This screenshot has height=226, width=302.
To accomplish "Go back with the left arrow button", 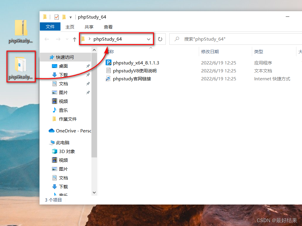I will click(x=47, y=39).
